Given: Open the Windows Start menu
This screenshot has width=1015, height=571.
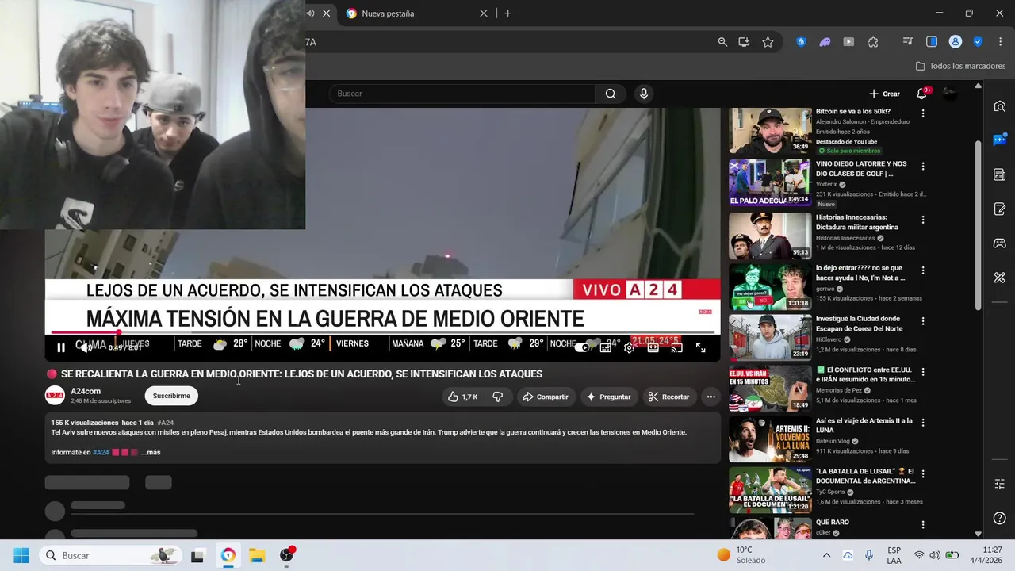Looking at the screenshot, I should coord(21,555).
